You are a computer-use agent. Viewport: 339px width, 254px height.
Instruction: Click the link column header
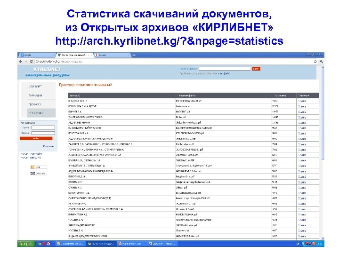coord(308,95)
